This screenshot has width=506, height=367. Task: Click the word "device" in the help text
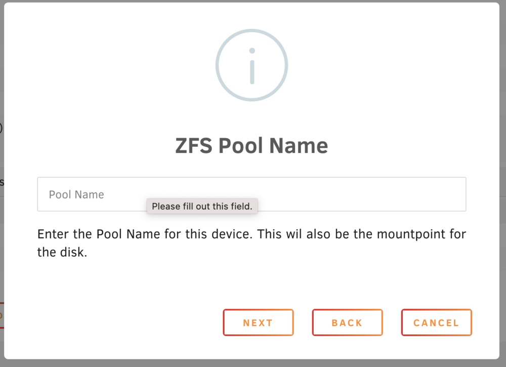coord(231,234)
